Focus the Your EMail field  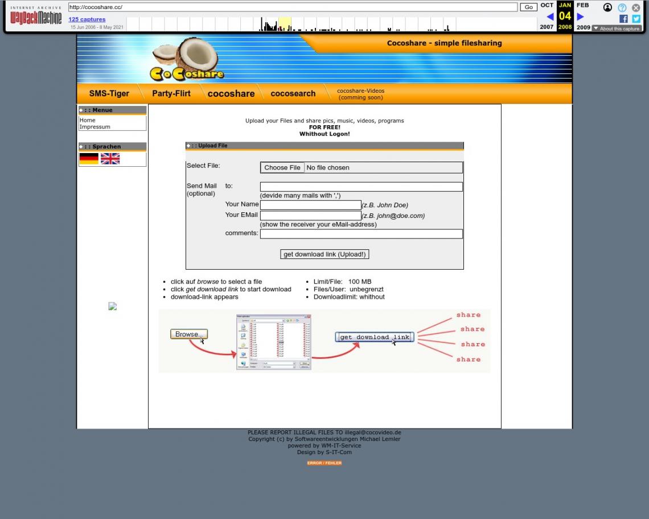pyautogui.click(x=311, y=216)
